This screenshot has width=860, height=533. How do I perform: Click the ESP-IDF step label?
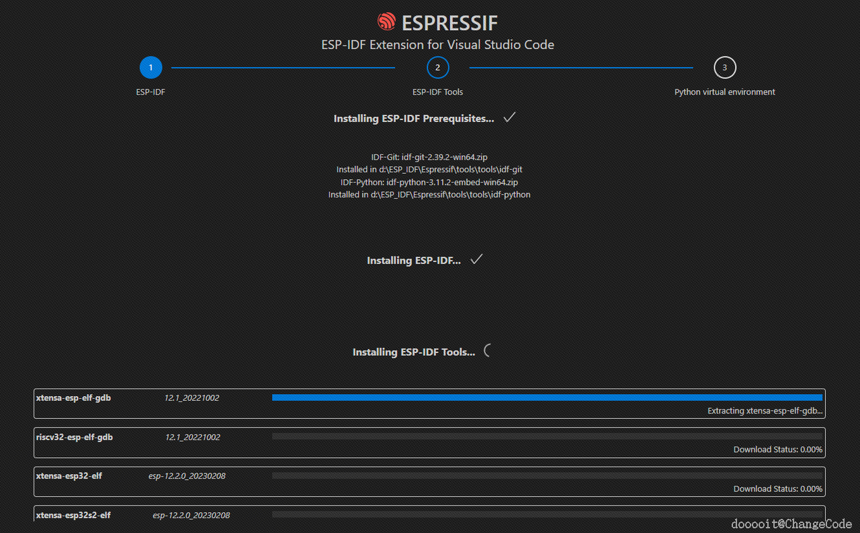click(x=150, y=92)
